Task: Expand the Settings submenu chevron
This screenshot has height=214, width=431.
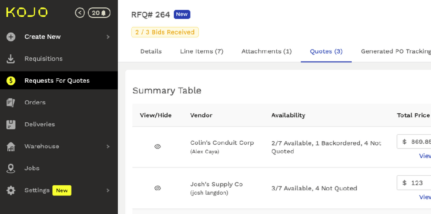Action: pyautogui.click(x=108, y=190)
